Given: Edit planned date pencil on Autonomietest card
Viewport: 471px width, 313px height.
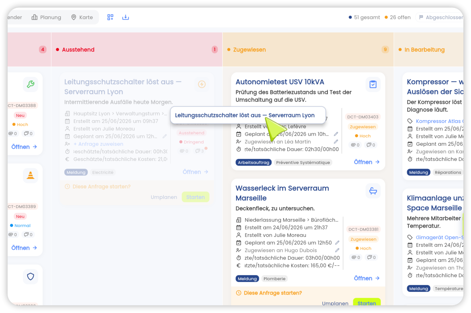Looking at the screenshot, I should [x=336, y=134].
